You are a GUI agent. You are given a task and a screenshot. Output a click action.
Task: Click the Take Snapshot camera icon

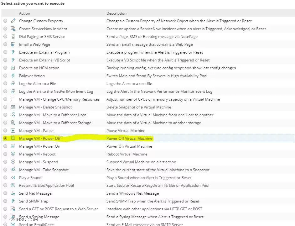(x=13, y=170)
